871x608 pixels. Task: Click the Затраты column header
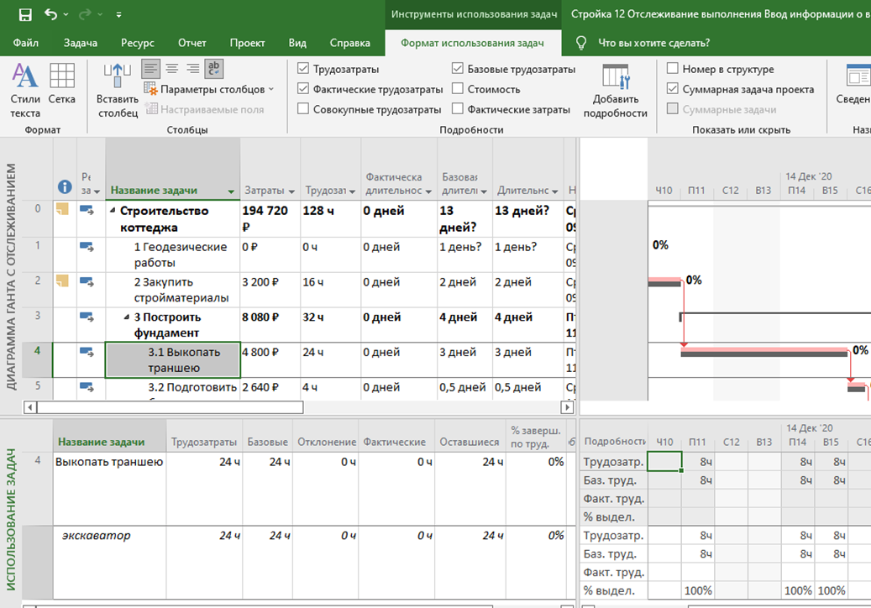(265, 191)
